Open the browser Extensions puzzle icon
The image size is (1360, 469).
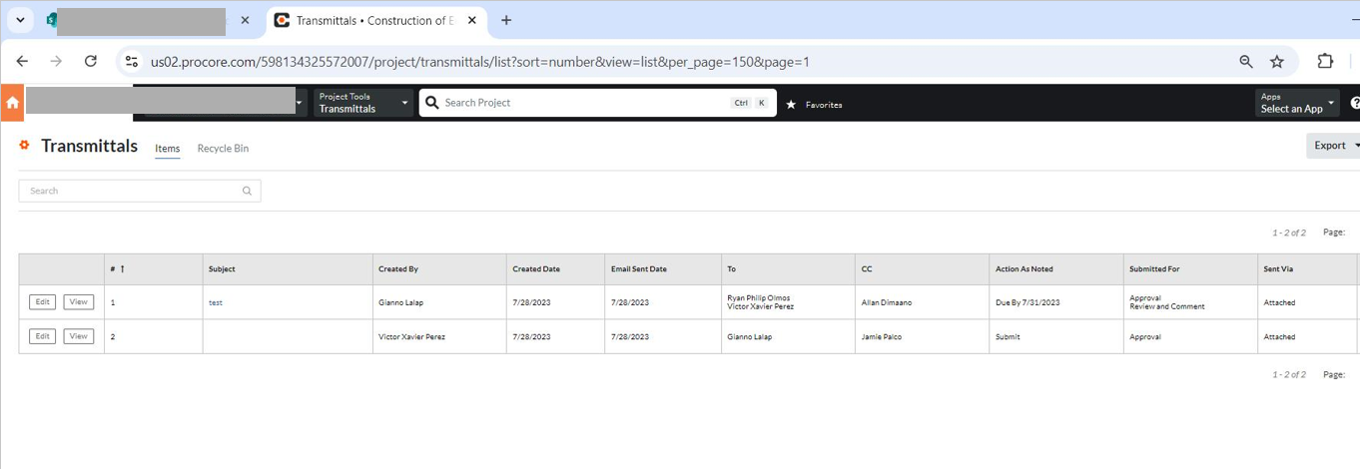[1325, 62]
